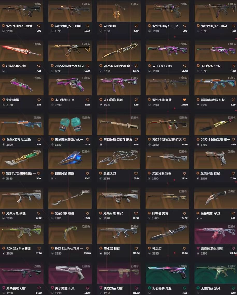The image size is (237, 295).
Task: Click the heart beside 光荣异象 标配
Action: pos(233,173)
